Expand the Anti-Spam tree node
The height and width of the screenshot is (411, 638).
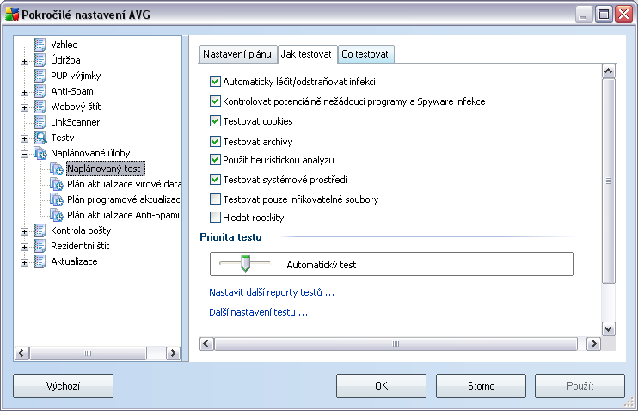[24, 92]
